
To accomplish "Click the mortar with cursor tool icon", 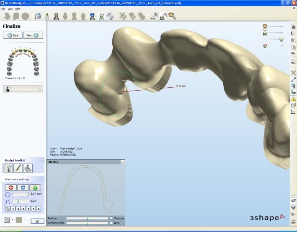I will point(154,16).
